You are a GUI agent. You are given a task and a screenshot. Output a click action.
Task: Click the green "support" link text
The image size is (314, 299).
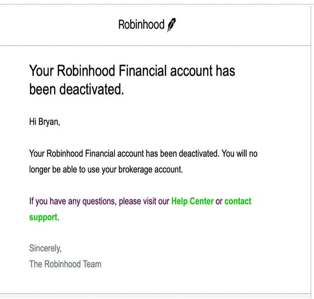pyautogui.click(x=43, y=217)
